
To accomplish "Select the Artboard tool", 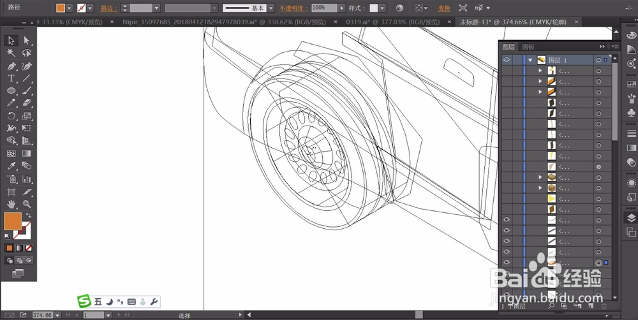I will point(11,191).
